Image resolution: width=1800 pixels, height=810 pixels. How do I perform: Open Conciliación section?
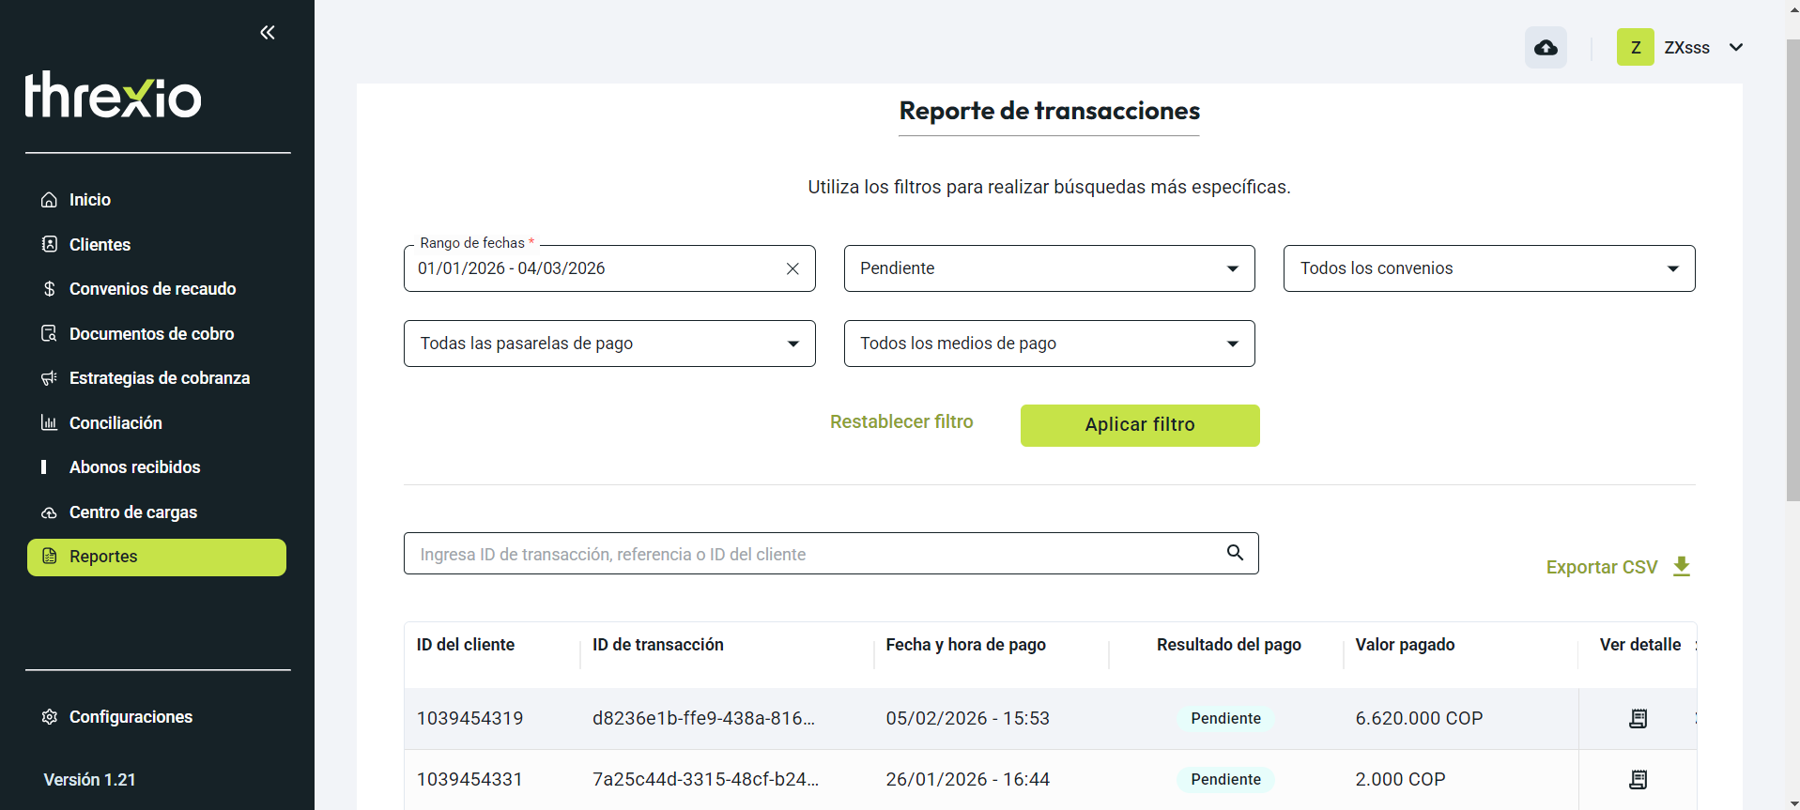click(x=115, y=423)
